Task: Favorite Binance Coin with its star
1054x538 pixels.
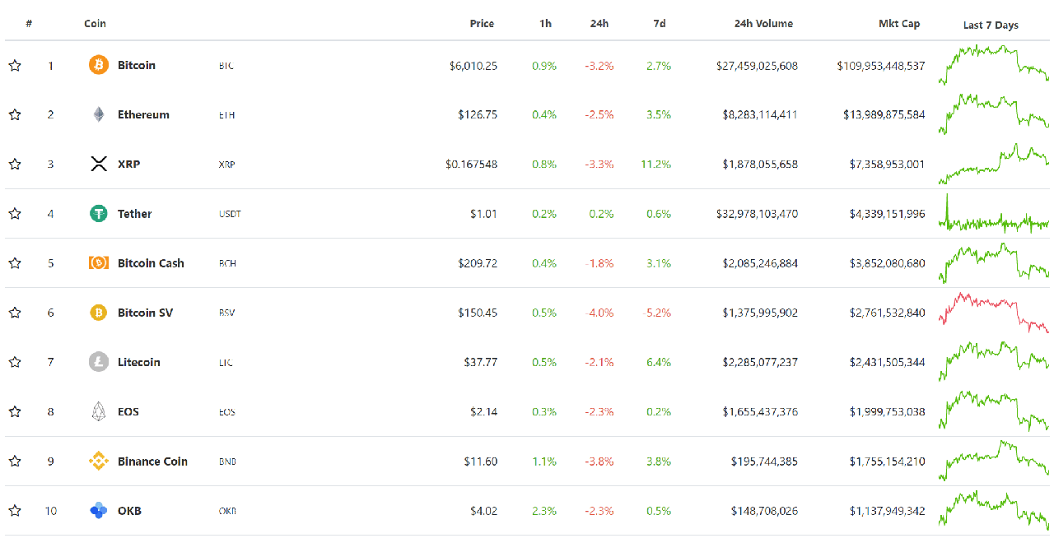Action: [15, 461]
